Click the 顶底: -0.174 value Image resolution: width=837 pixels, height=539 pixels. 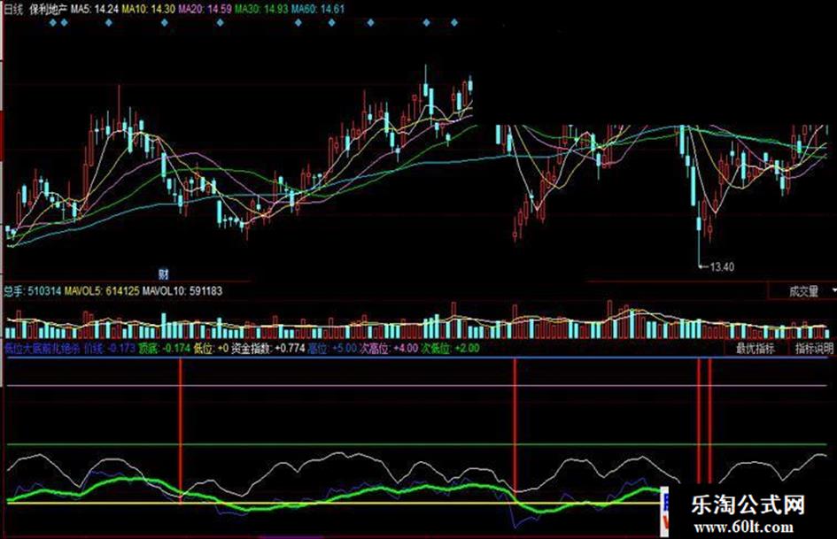click(x=165, y=349)
